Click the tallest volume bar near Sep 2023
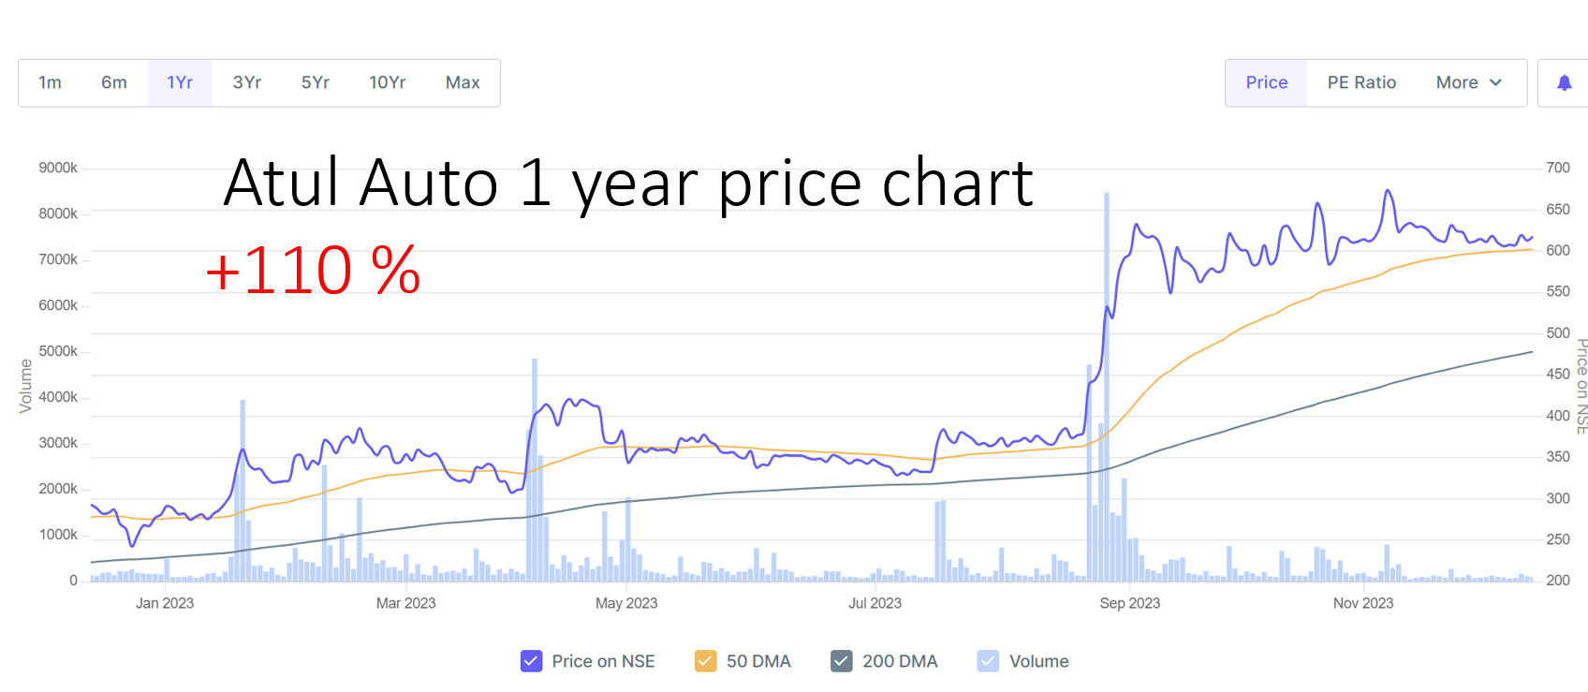Screen dimensions: 1588x692 pyautogui.click(x=1107, y=375)
